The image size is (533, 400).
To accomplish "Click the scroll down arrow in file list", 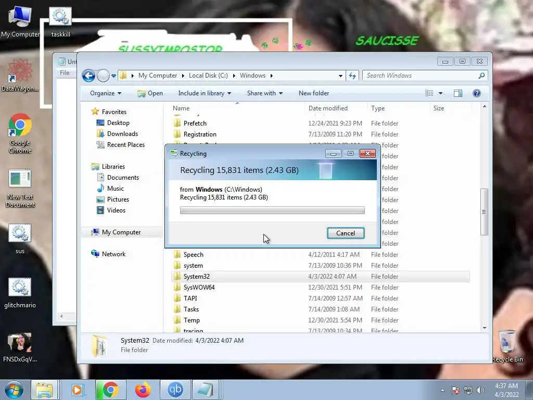I will [x=485, y=328].
